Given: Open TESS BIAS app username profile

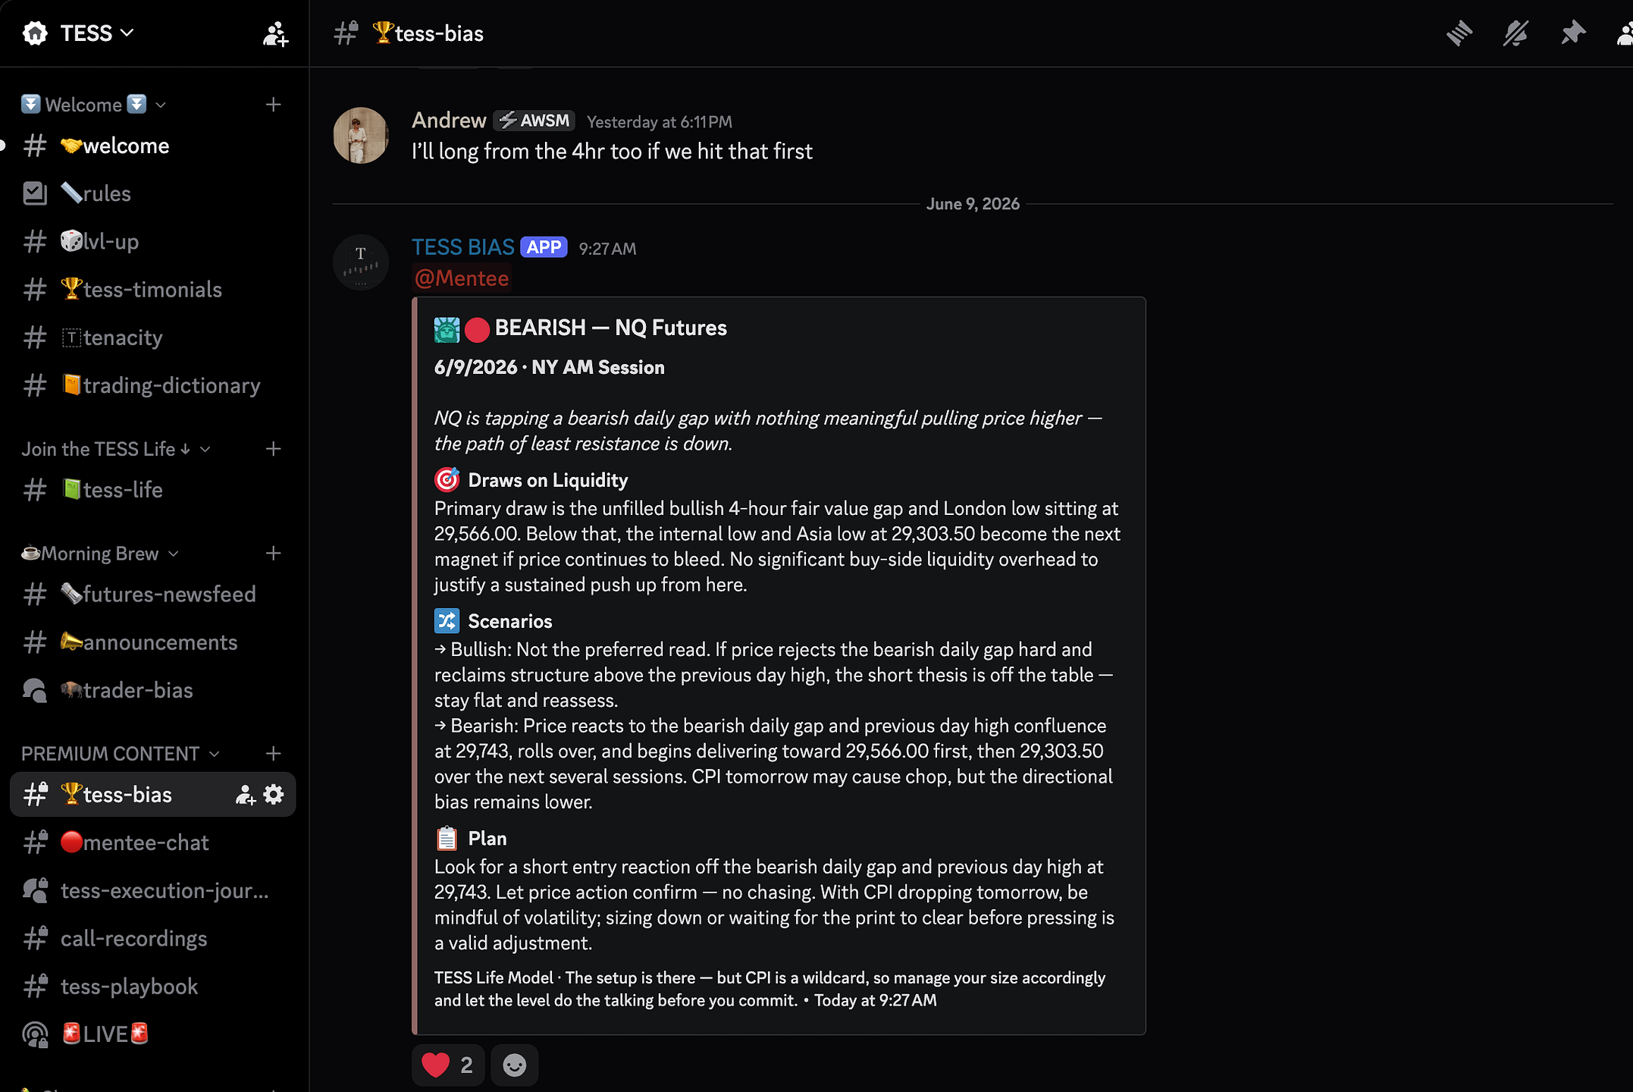Looking at the screenshot, I should (x=463, y=247).
